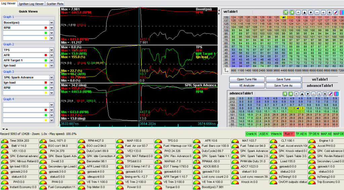Click the black down-triangle icon in advanceTable1 toolbar
The height and width of the screenshot is (190, 344).
point(307,93)
